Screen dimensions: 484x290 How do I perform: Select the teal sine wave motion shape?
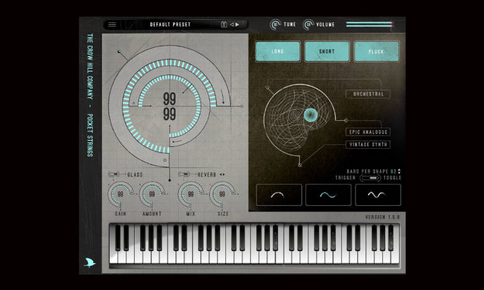[328, 195]
